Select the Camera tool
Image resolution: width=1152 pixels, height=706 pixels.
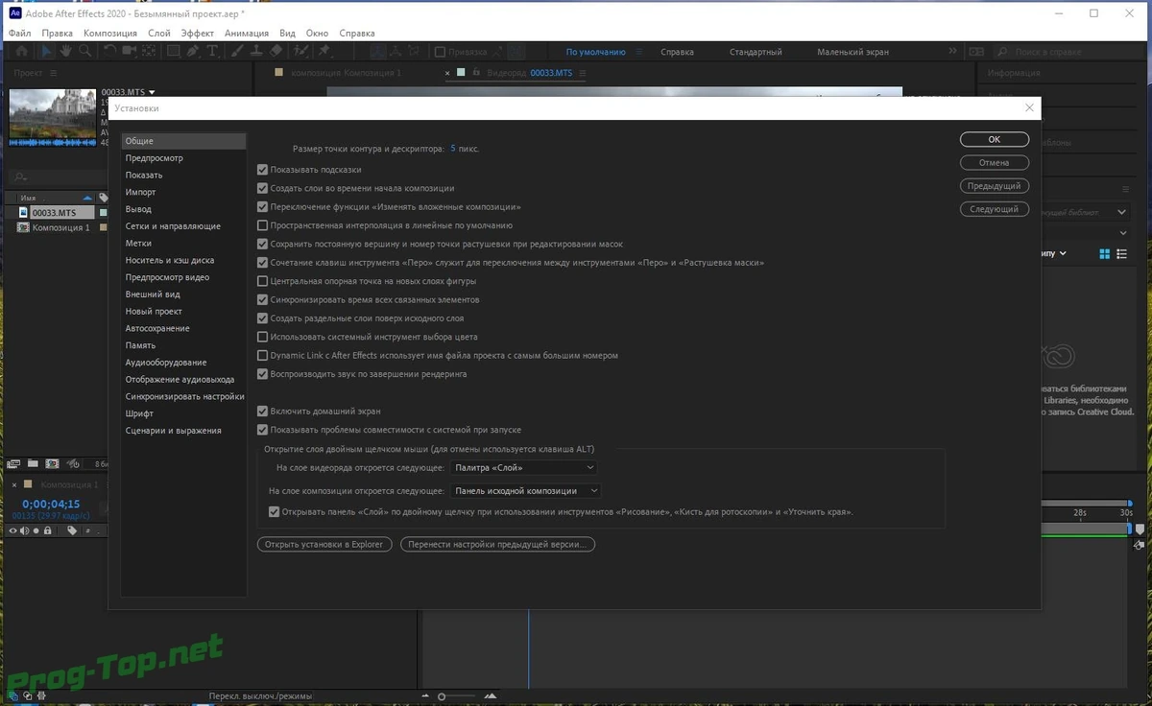click(131, 51)
